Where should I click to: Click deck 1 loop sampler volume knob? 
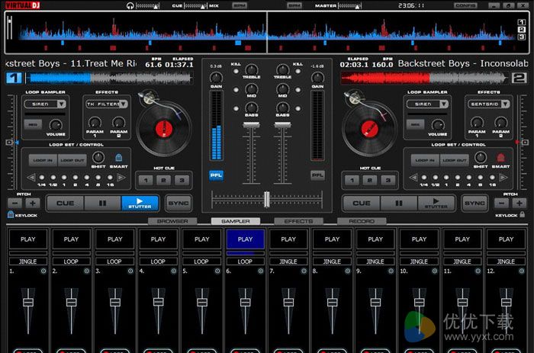click(56, 124)
